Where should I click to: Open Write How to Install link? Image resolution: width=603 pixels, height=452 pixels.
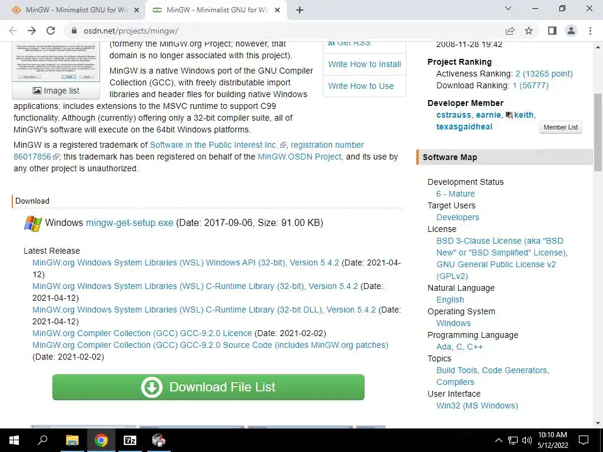tap(365, 64)
